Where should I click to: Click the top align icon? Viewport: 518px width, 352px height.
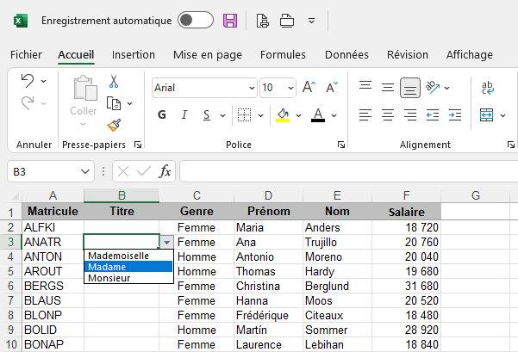point(365,85)
